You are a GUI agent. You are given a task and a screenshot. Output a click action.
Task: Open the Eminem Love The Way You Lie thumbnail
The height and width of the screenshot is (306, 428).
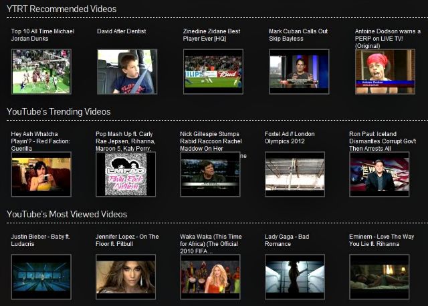click(379, 277)
